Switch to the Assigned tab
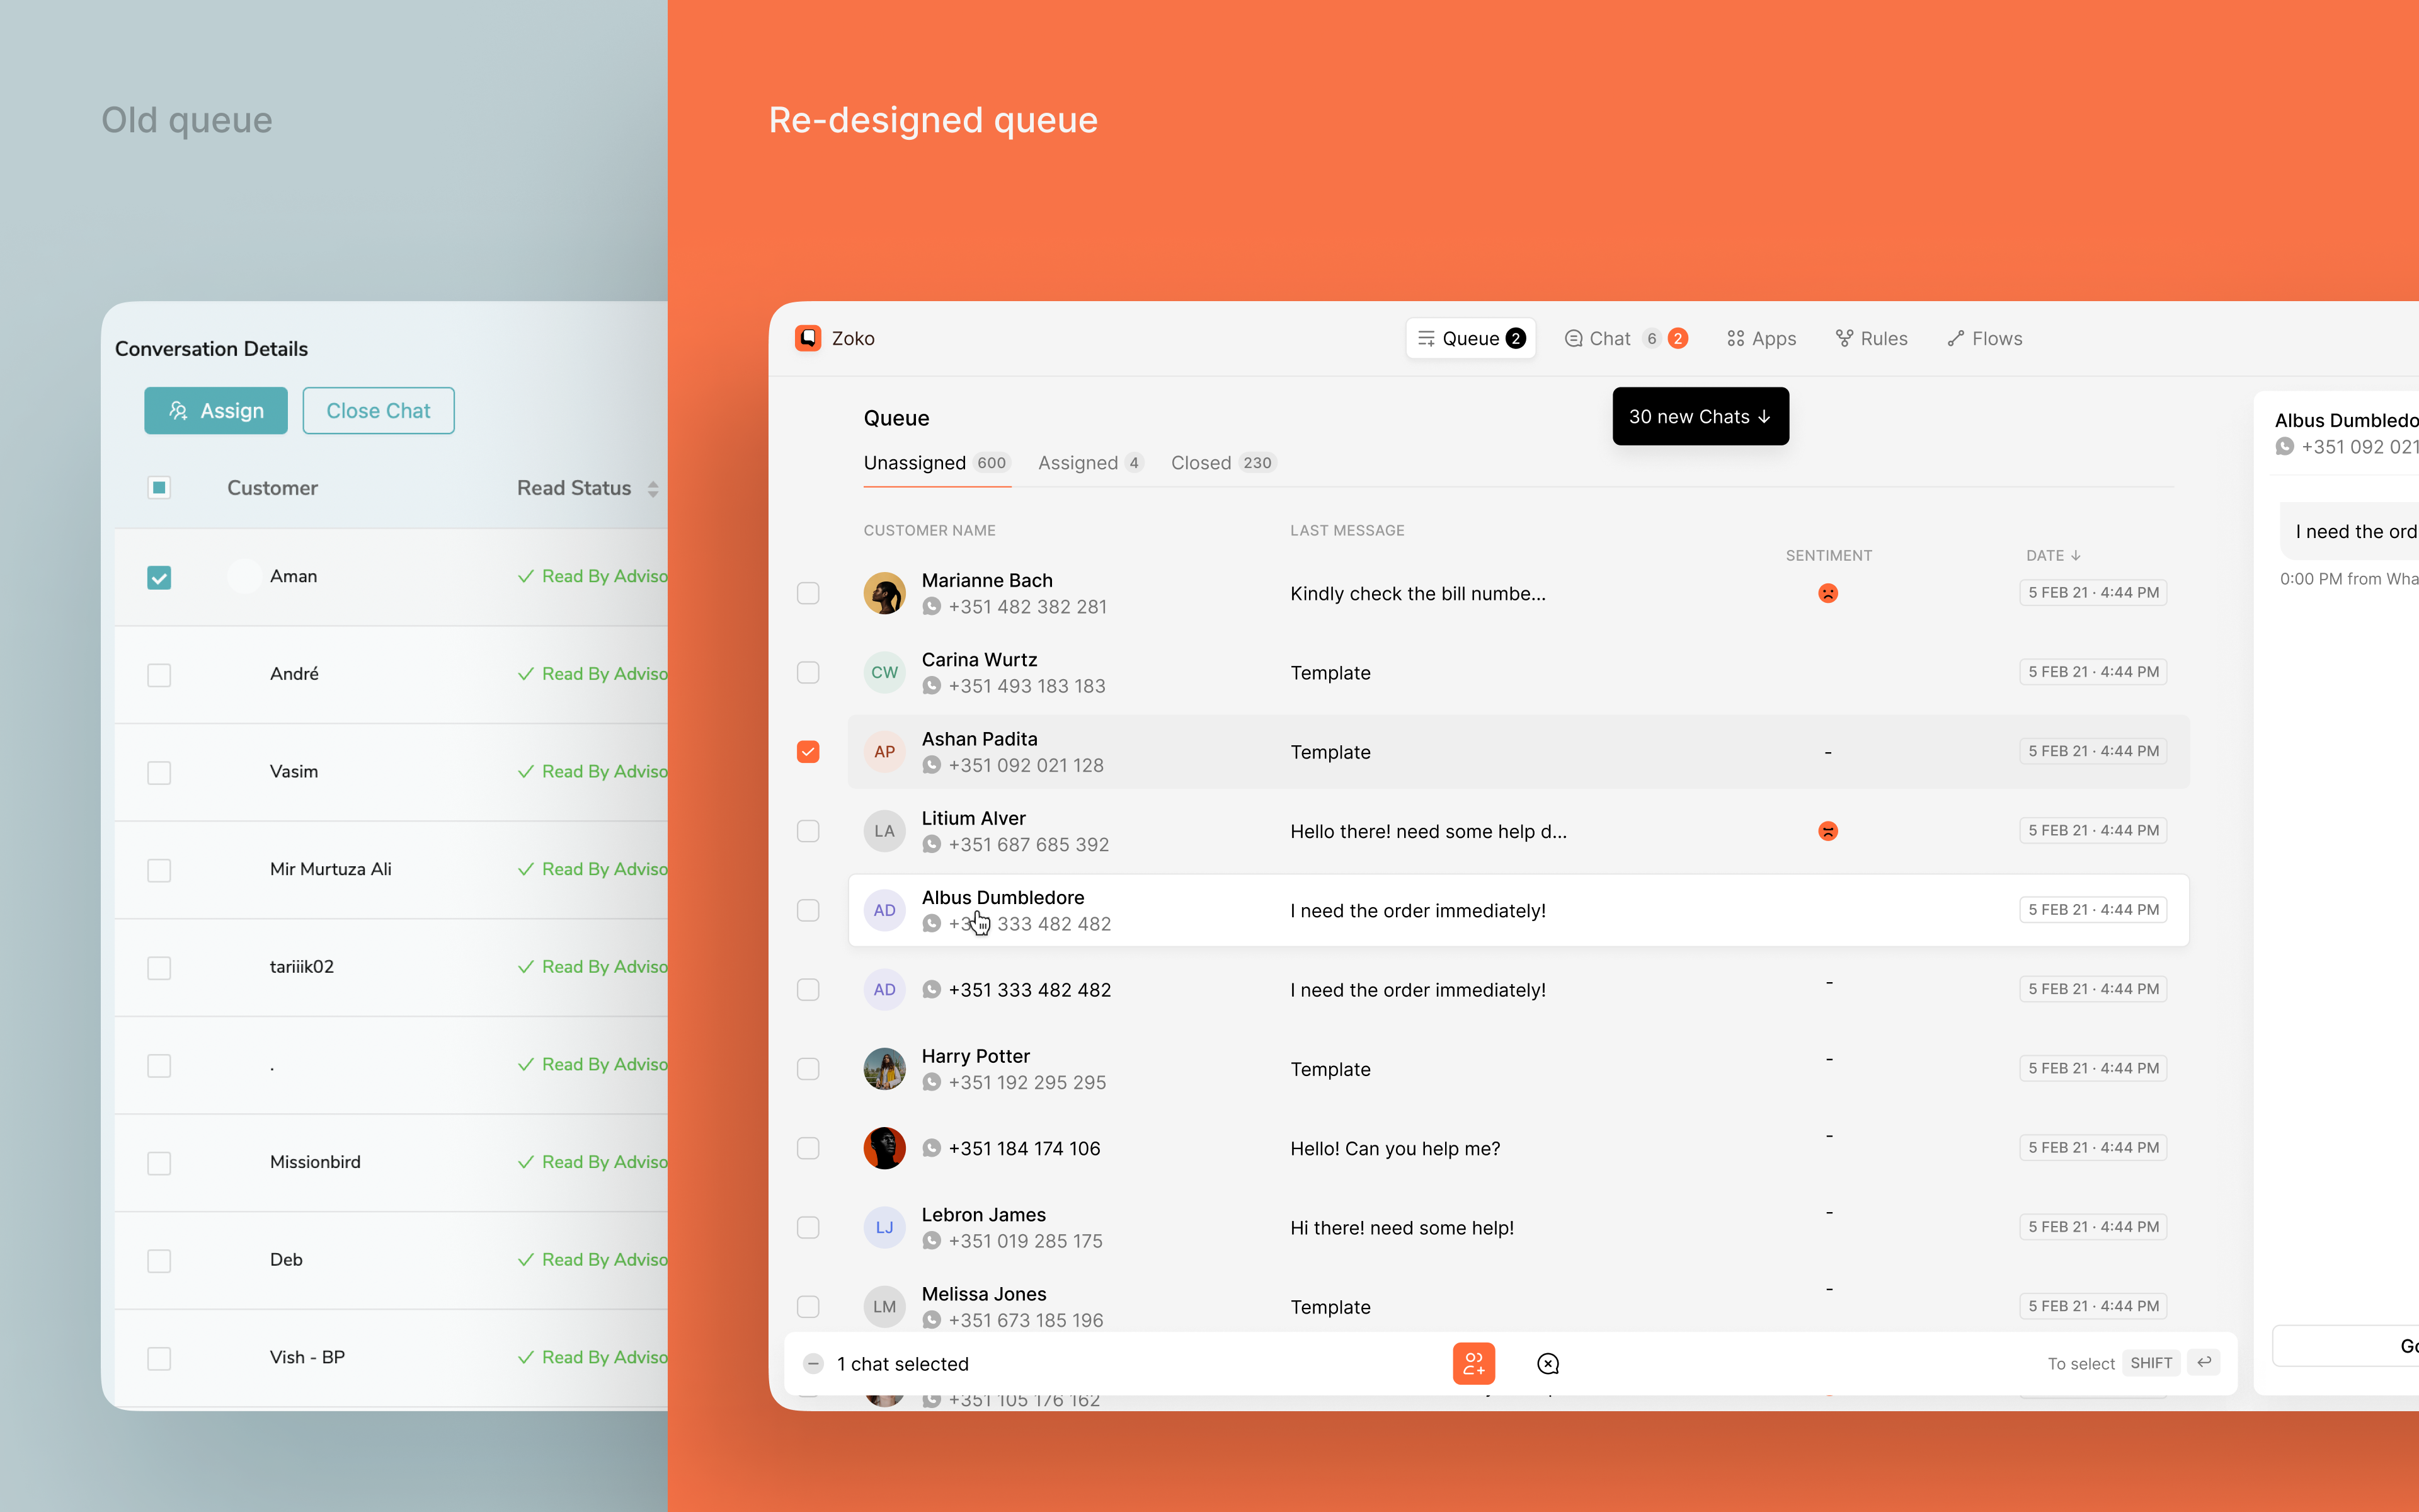The height and width of the screenshot is (1512, 2419). click(x=1089, y=463)
